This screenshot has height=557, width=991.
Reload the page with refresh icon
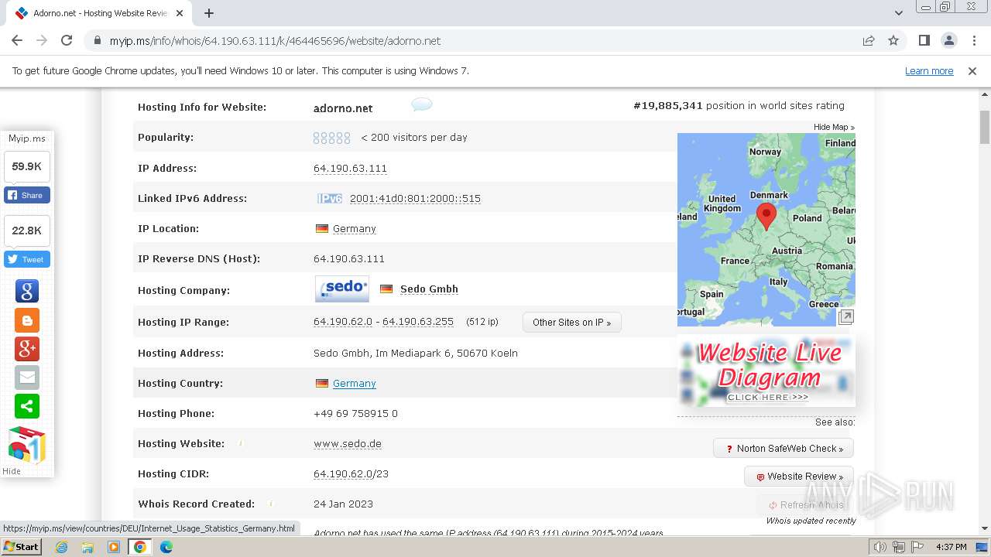point(67,41)
